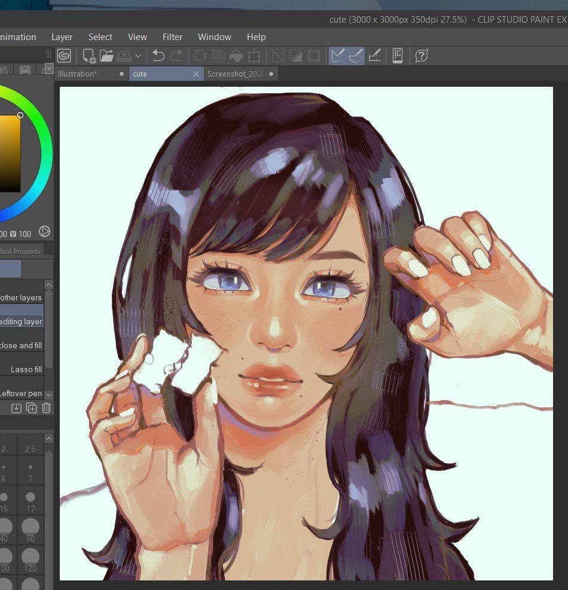
Task: Click the Invert selected area icon
Action: point(296,56)
